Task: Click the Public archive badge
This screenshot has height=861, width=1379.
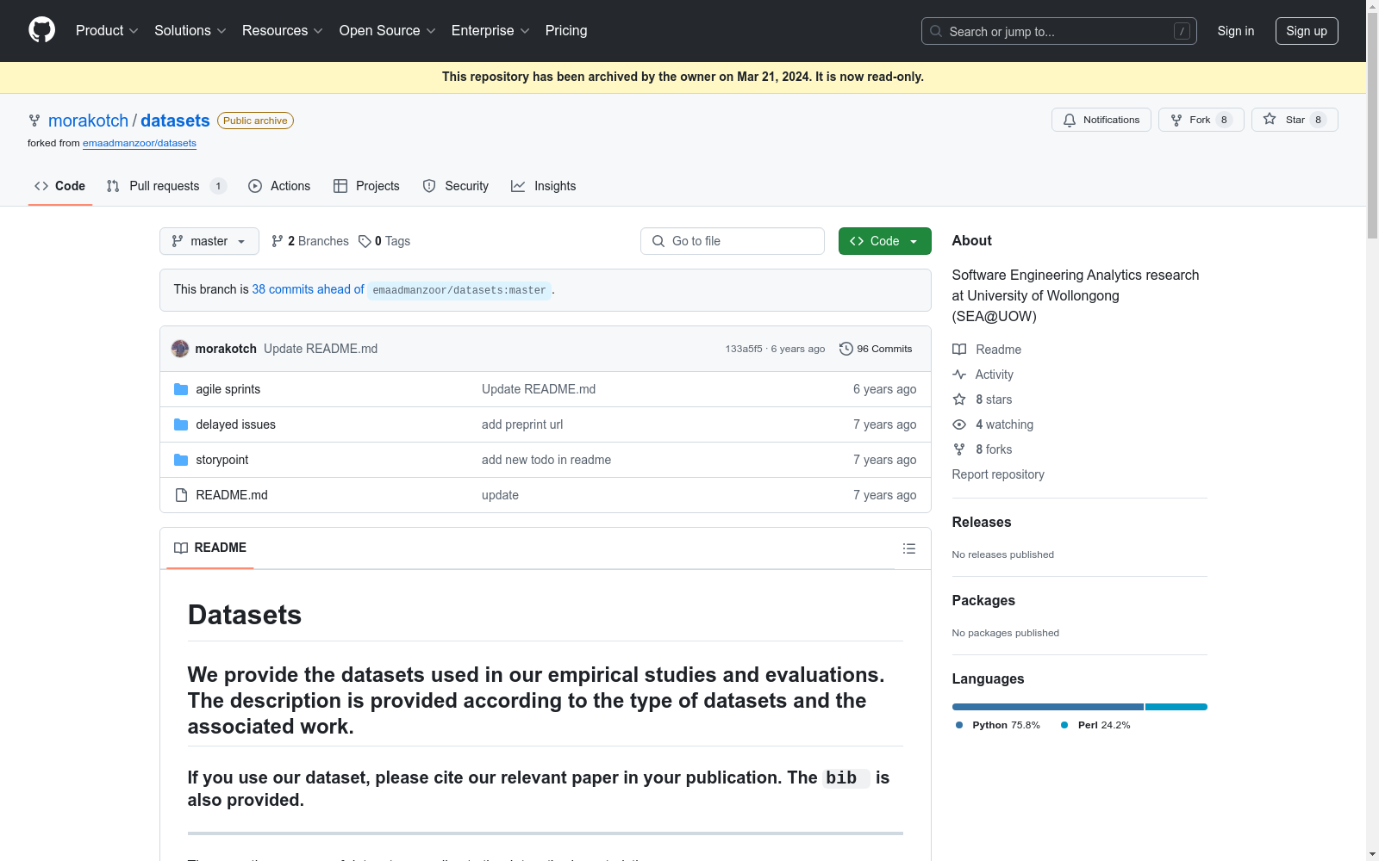Action: (255, 121)
